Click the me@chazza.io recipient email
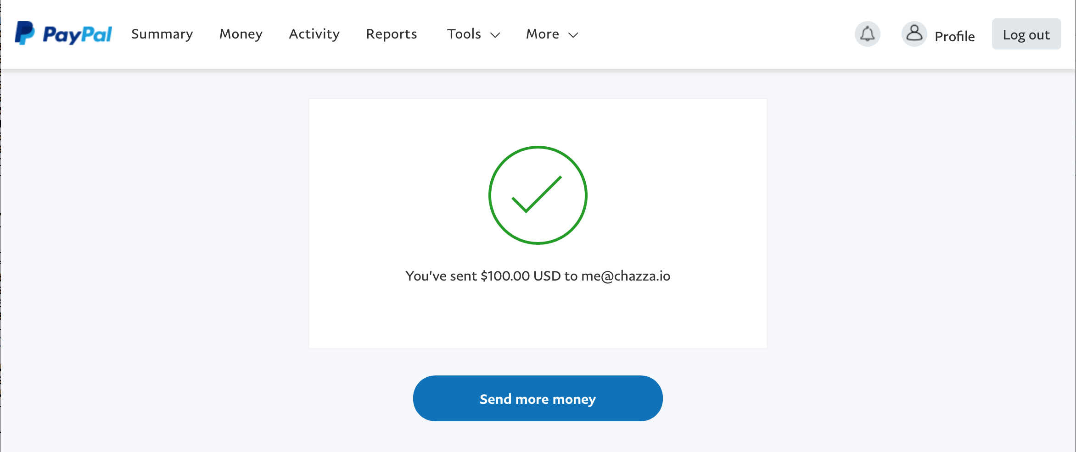Image resolution: width=1076 pixels, height=452 pixels. click(626, 276)
